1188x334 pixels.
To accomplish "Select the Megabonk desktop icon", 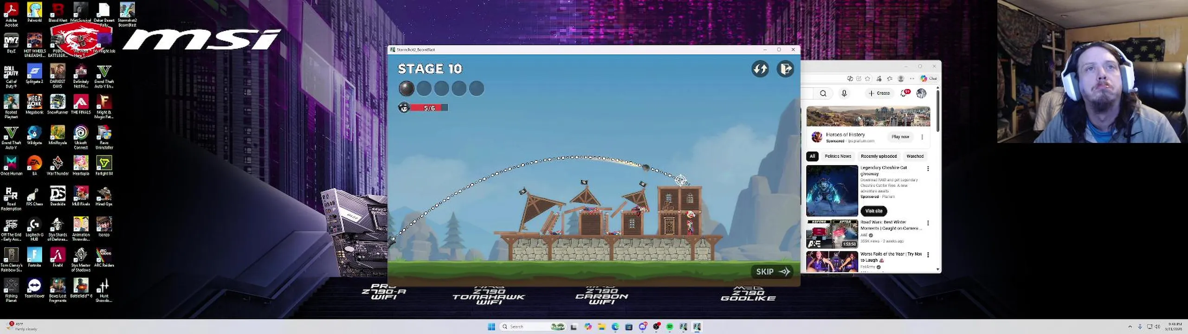I will click(x=34, y=104).
